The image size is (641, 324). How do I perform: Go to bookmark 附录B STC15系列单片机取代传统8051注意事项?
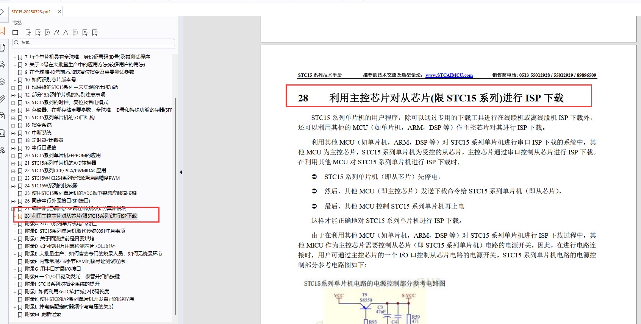75,231
